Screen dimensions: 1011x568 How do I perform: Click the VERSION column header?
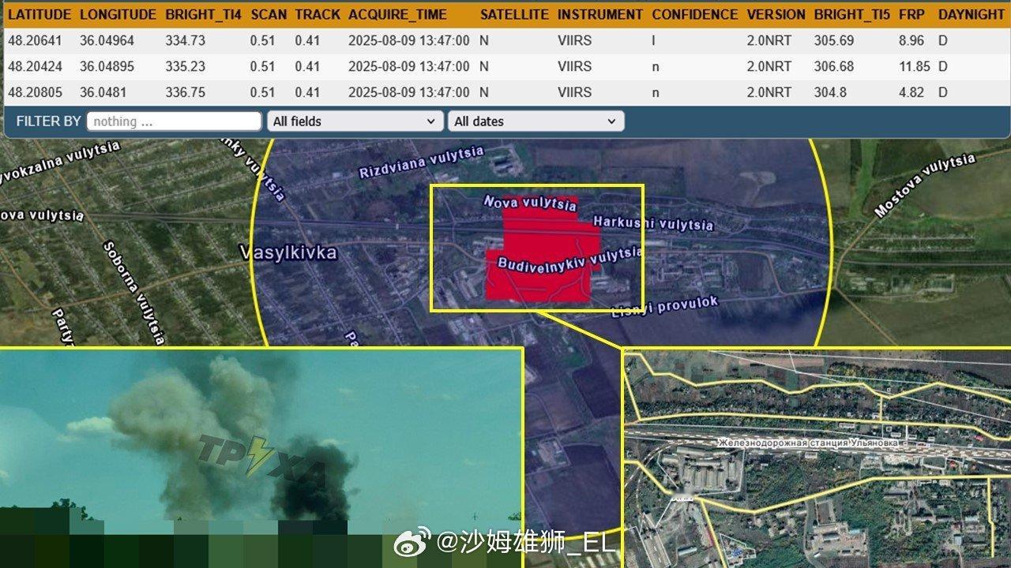(776, 14)
